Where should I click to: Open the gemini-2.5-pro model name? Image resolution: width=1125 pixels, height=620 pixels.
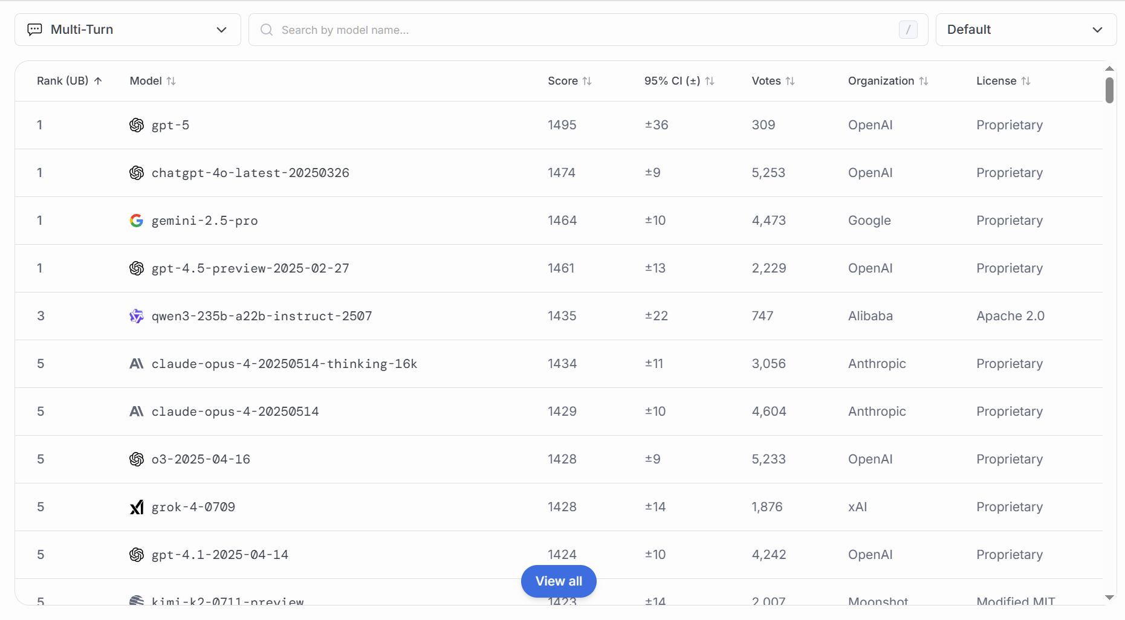tap(205, 221)
